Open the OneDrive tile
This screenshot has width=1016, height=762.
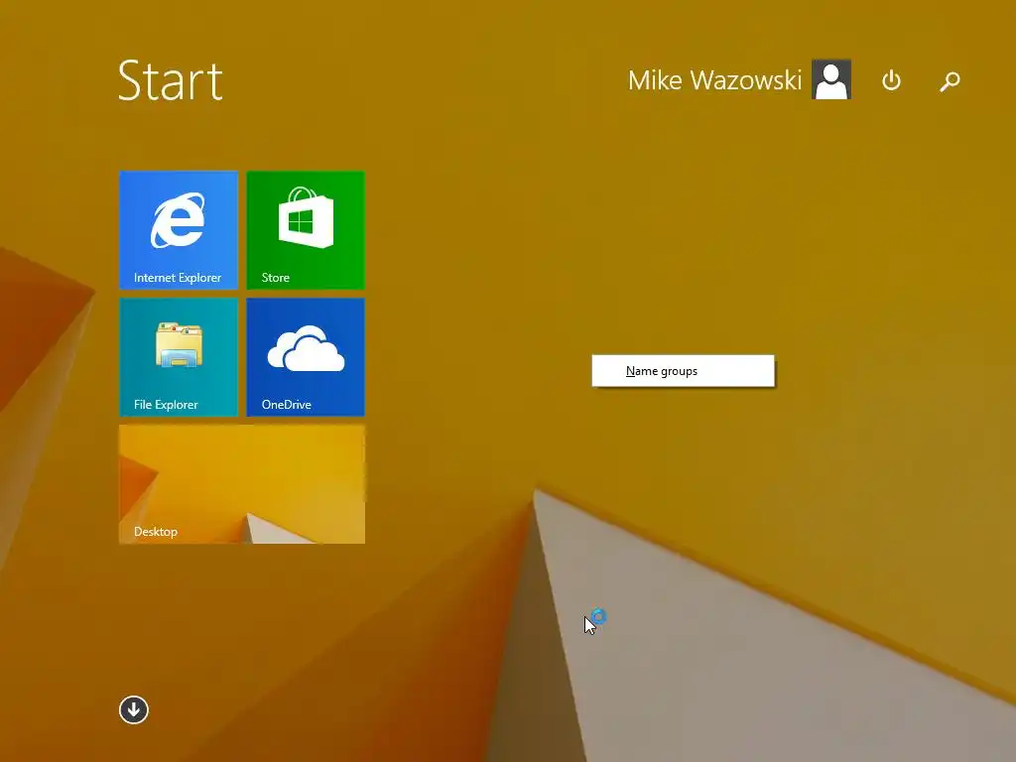pos(306,357)
